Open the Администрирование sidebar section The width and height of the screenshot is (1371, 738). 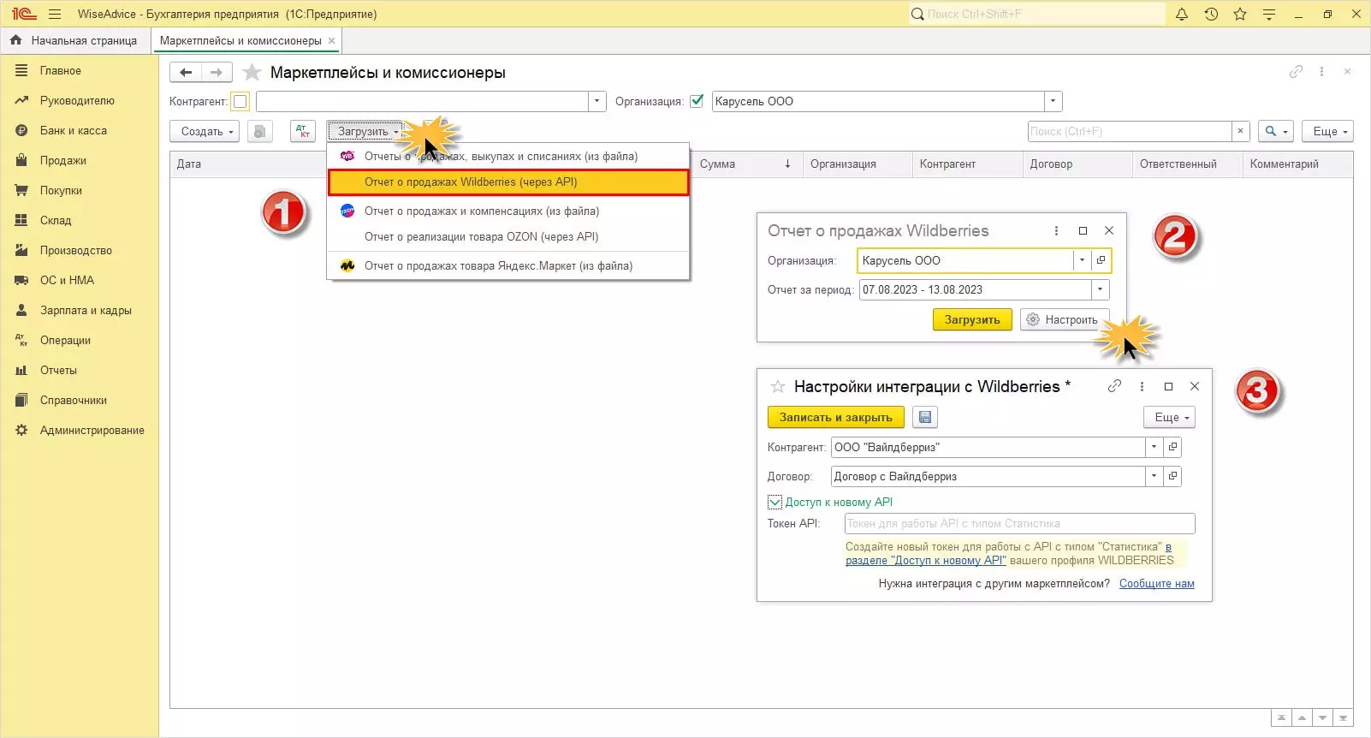click(x=80, y=431)
